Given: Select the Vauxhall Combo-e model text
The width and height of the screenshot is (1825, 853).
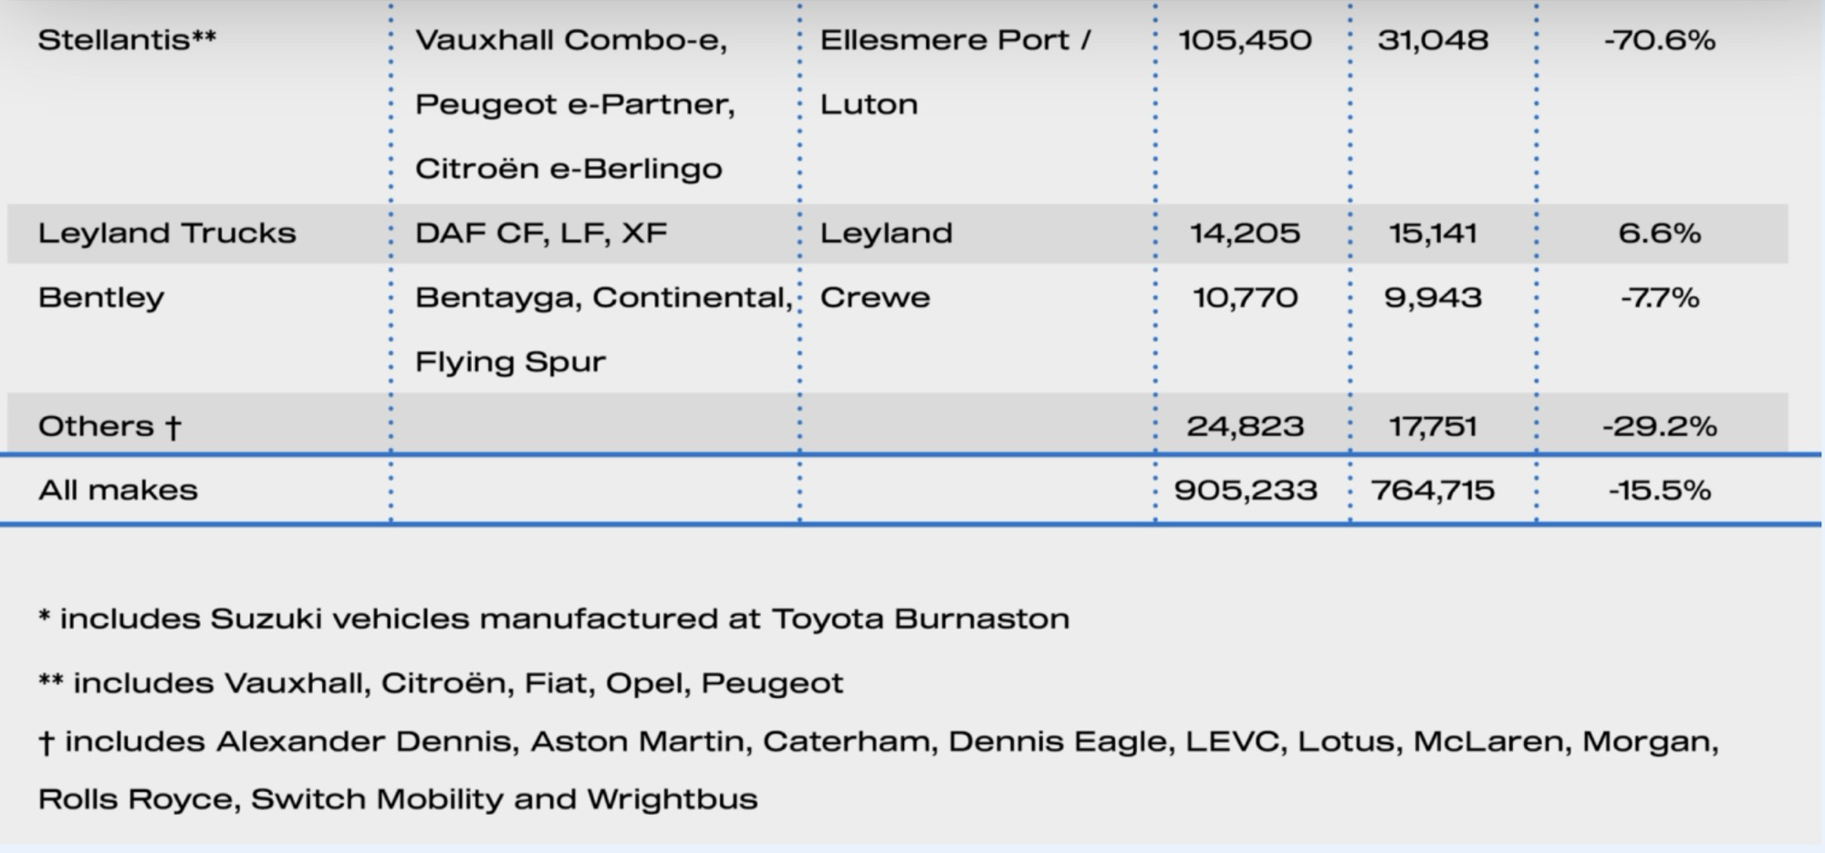Looking at the screenshot, I should [x=570, y=40].
